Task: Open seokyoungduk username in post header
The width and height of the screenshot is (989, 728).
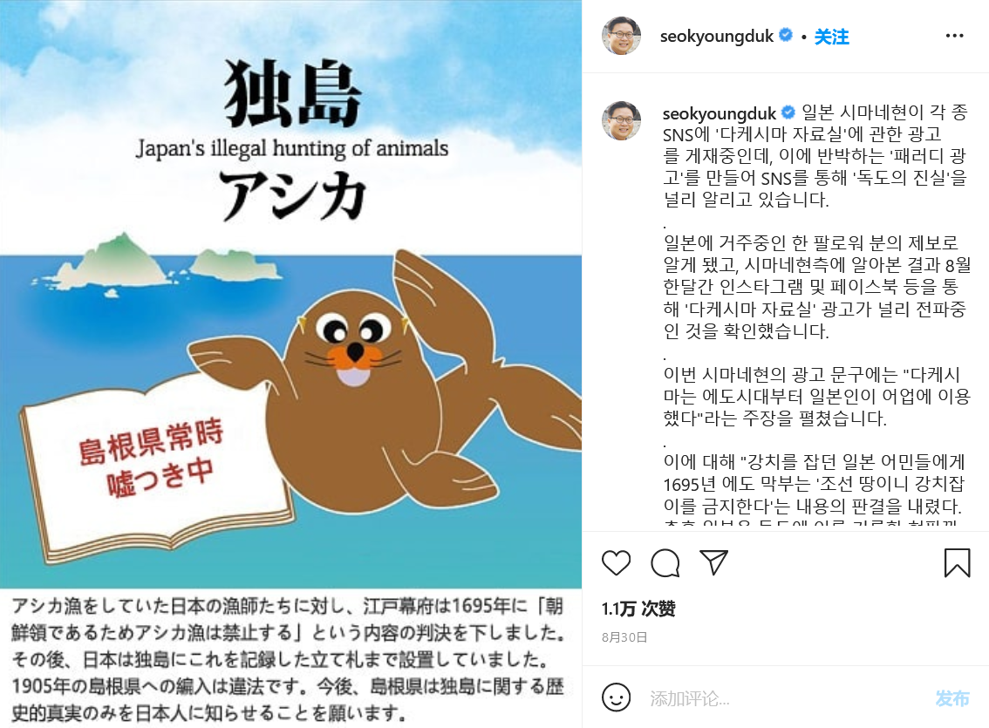Action: tap(717, 37)
